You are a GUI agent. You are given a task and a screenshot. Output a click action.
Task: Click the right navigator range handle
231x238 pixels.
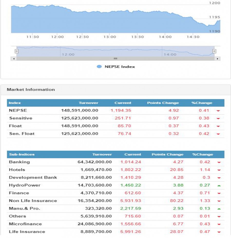pos(214,51)
